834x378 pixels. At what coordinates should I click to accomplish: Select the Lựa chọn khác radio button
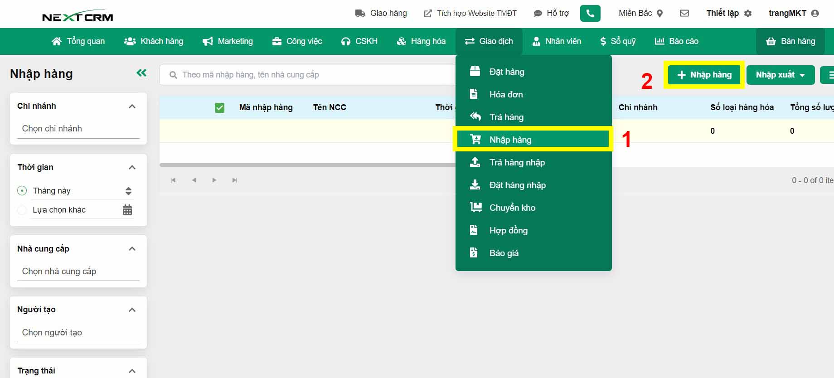tap(22, 210)
